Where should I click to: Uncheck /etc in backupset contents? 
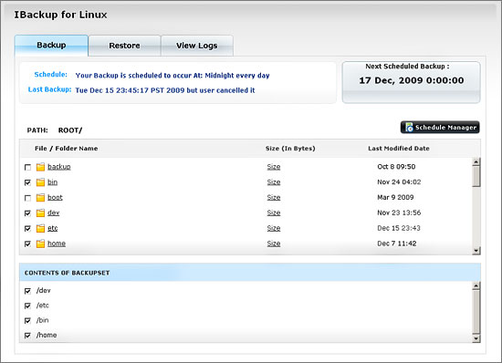point(28,306)
